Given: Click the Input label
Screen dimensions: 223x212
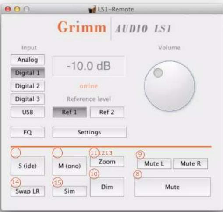Looking at the screenshot, I should [29, 48].
